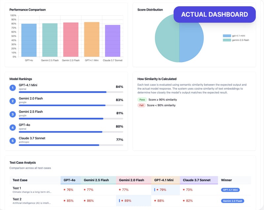
Task: Click the GPT-4.1 Mini winner pill for Test 1
Action: click(x=230, y=190)
